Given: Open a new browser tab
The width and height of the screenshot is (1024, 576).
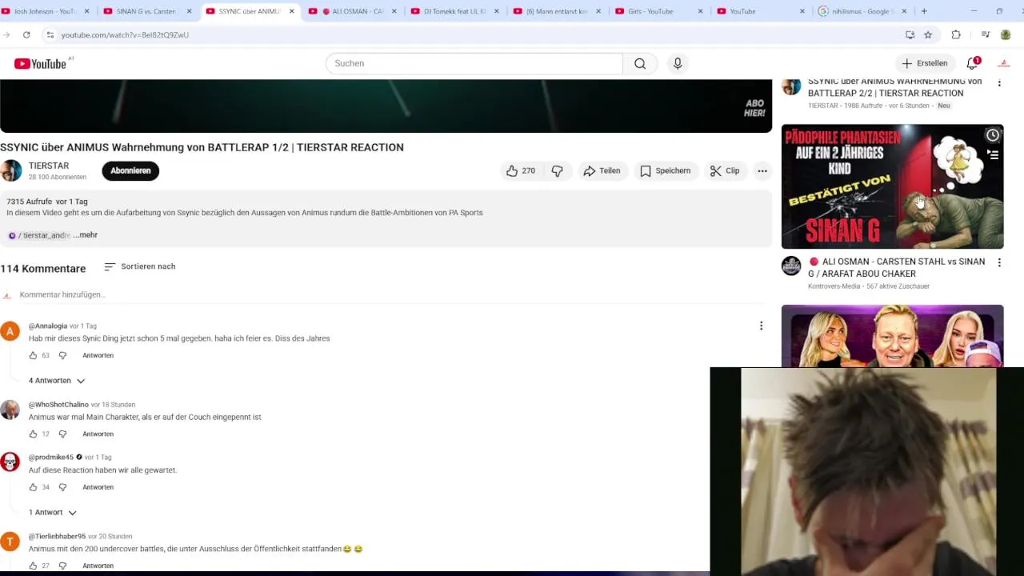Looking at the screenshot, I should (924, 11).
